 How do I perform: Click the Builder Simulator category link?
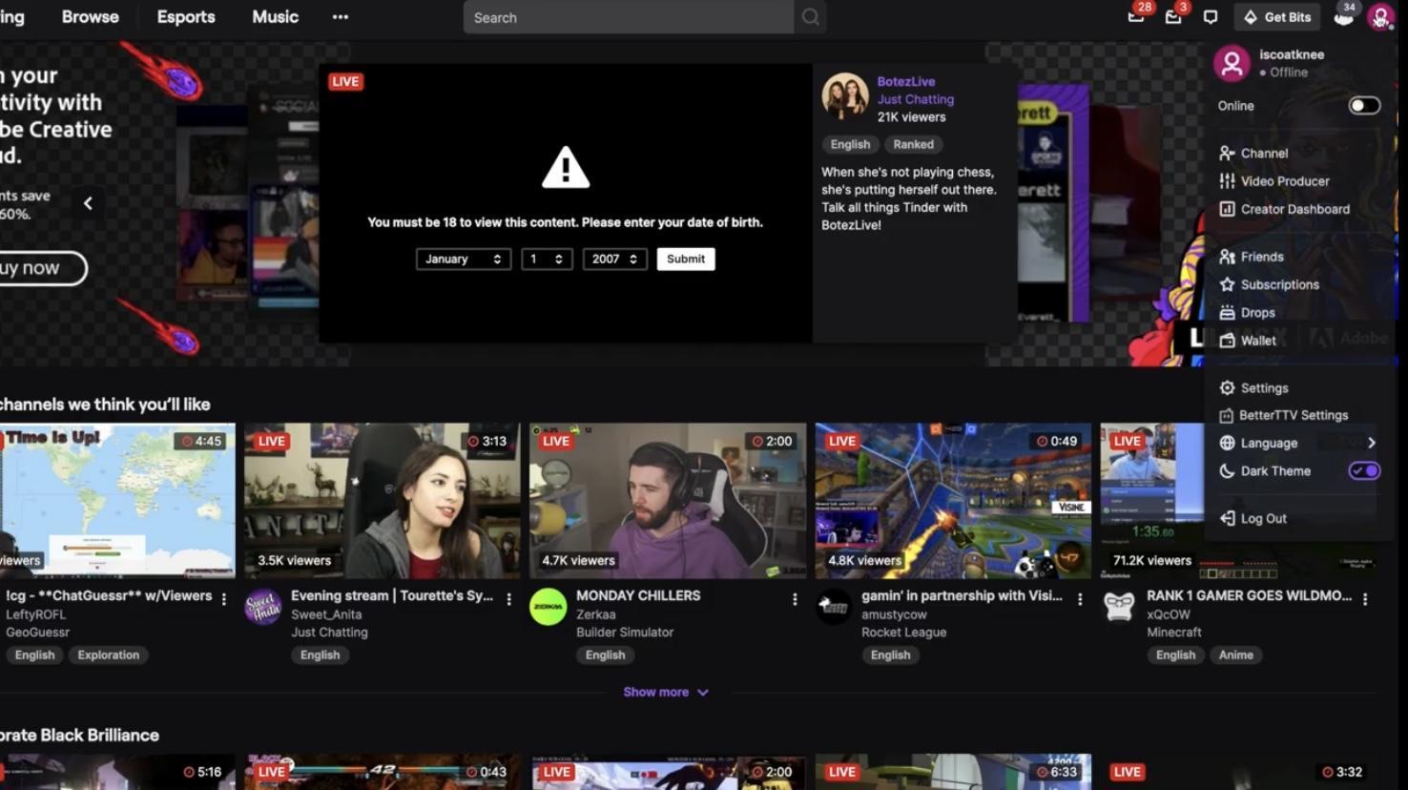click(625, 632)
